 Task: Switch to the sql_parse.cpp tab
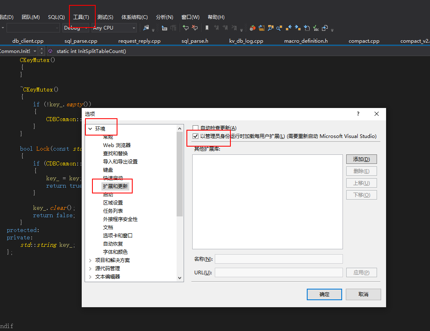[81, 41]
